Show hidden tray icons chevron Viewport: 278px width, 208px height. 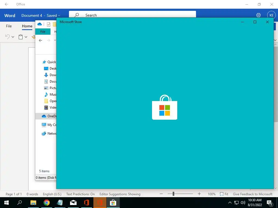pyautogui.click(x=230, y=203)
